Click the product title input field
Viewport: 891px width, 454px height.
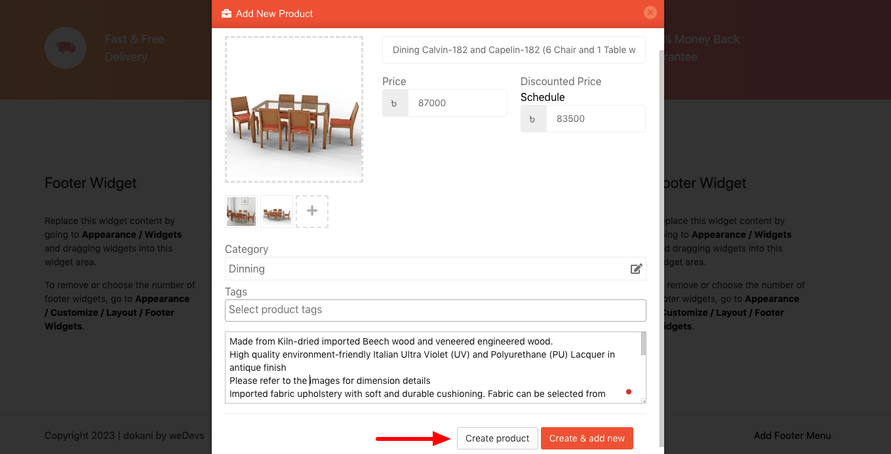tap(514, 50)
